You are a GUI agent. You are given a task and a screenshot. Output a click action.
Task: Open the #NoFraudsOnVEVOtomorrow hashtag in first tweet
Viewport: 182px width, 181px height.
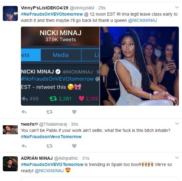[52, 14]
